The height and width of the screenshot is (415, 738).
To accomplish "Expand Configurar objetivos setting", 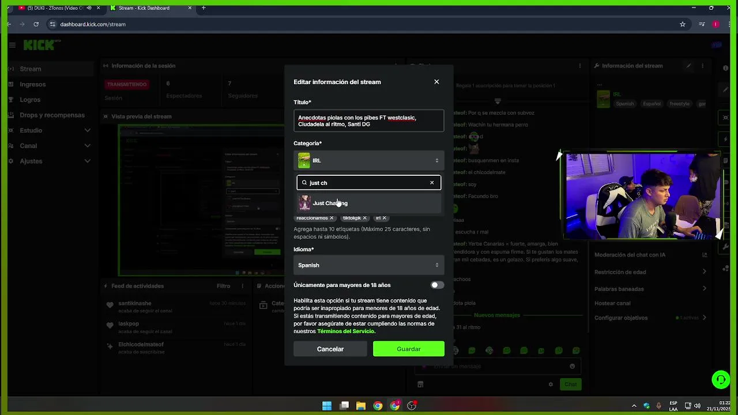I will pyautogui.click(x=650, y=318).
